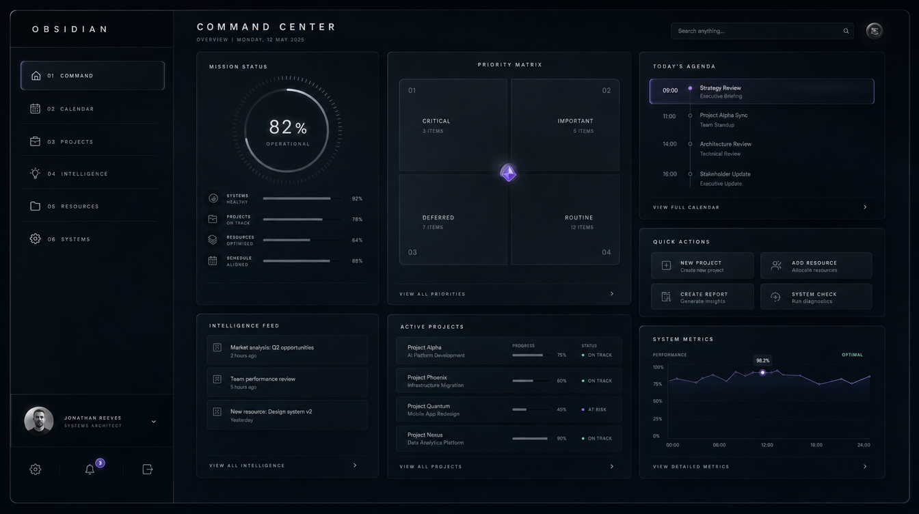Click the search magnifier icon
This screenshot has width=919, height=514.
pos(846,31)
